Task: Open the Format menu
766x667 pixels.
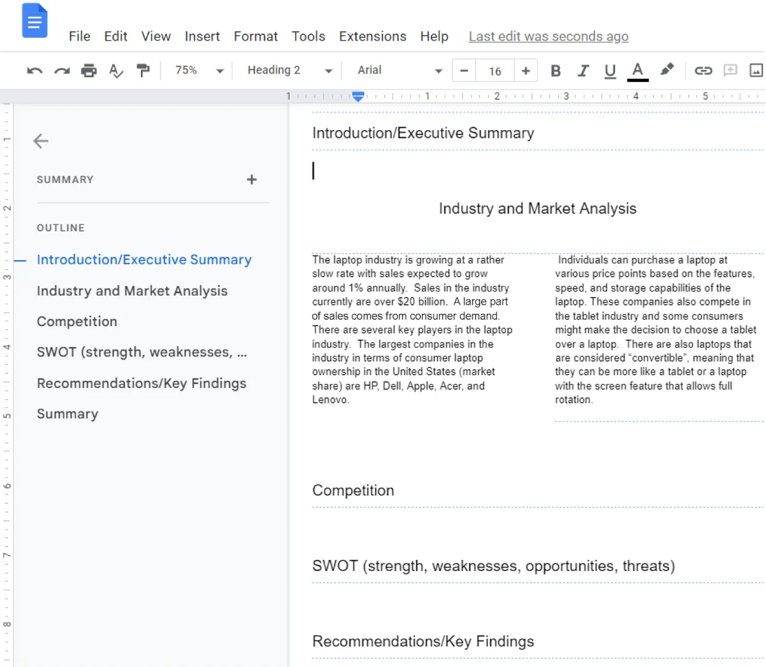Action: (x=255, y=36)
